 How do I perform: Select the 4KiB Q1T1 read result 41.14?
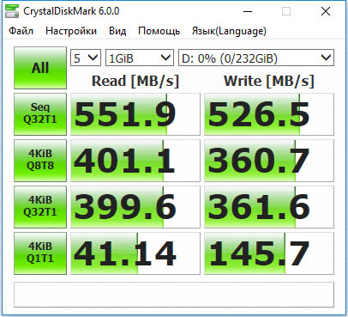coord(135,253)
